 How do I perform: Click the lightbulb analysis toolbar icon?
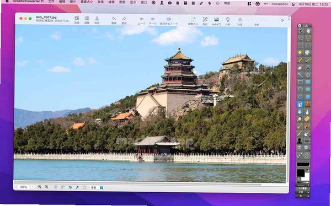pos(227,21)
